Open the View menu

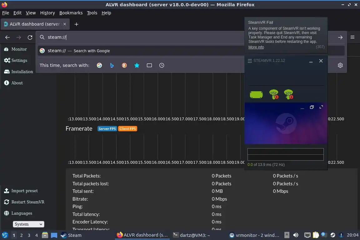(x=31, y=13)
